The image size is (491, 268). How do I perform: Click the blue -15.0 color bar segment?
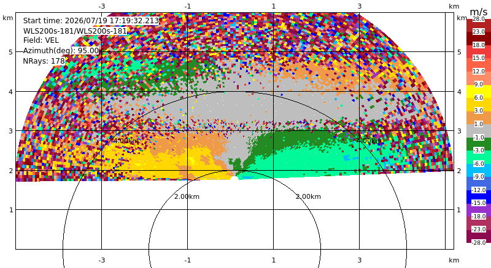pyautogui.click(x=479, y=196)
